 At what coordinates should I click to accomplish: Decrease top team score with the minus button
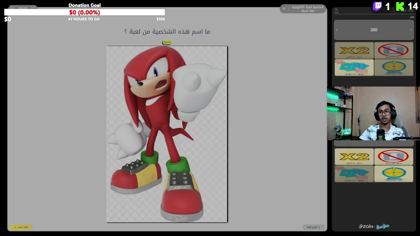[x=411, y=30]
